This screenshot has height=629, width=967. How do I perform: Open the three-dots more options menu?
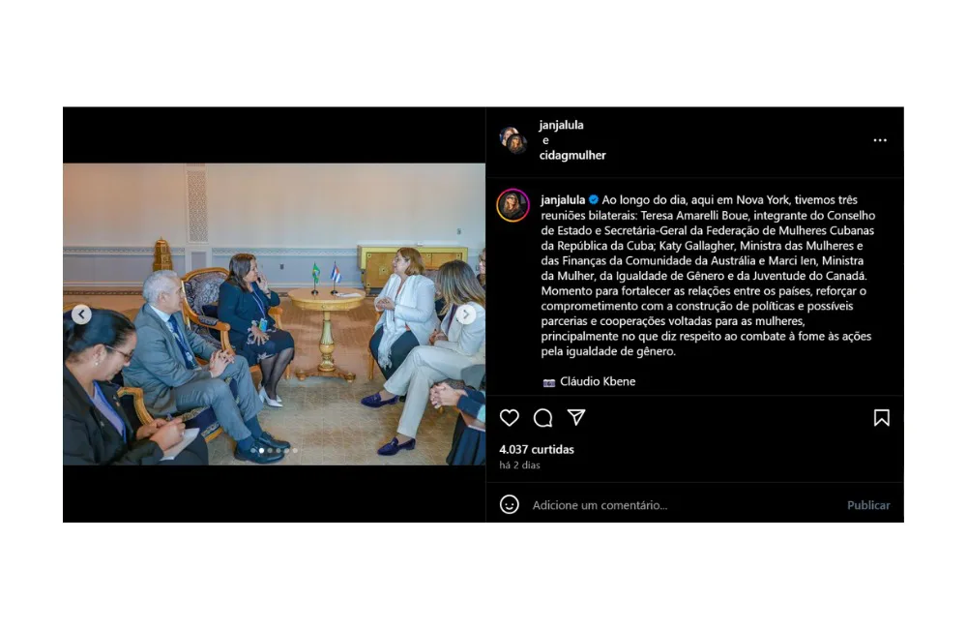[880, 140]
